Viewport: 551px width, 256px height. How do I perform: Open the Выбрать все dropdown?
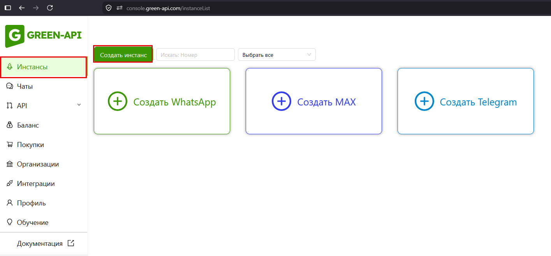(x=277, y=54)
